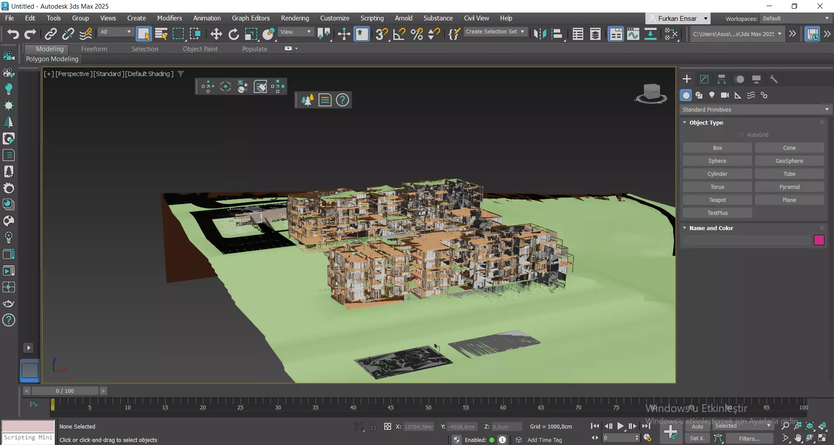Click the Set K. key button
Viewport: 834px width, 445px height.
(x=697, y=438)
